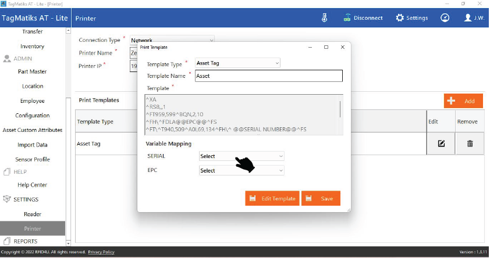Click the trash remove icon for Asset Tag
490x258 pixels.
click(470, 144)
